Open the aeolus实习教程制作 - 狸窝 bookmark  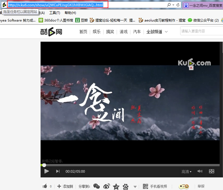(x=162, y=20)
